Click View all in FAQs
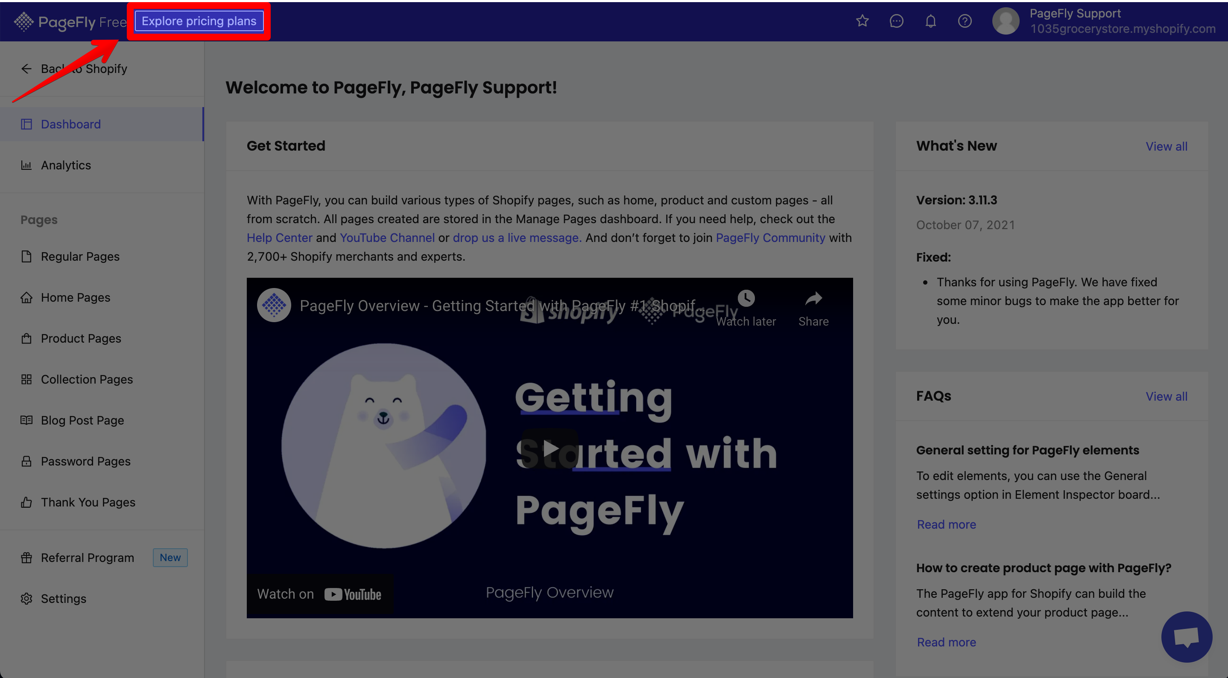The width and height of the screenshot is (1228, 678). [1167, 396]
